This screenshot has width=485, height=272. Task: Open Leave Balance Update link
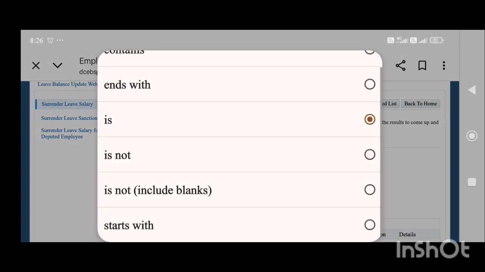(67, 84)
